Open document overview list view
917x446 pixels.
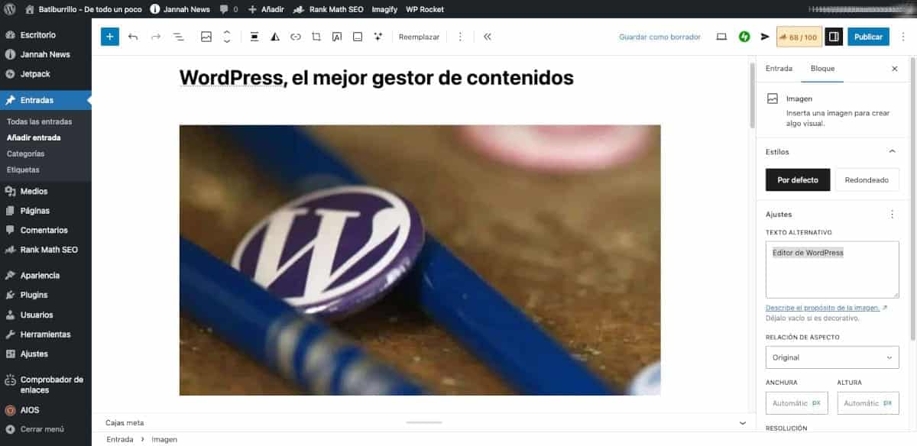178,37
